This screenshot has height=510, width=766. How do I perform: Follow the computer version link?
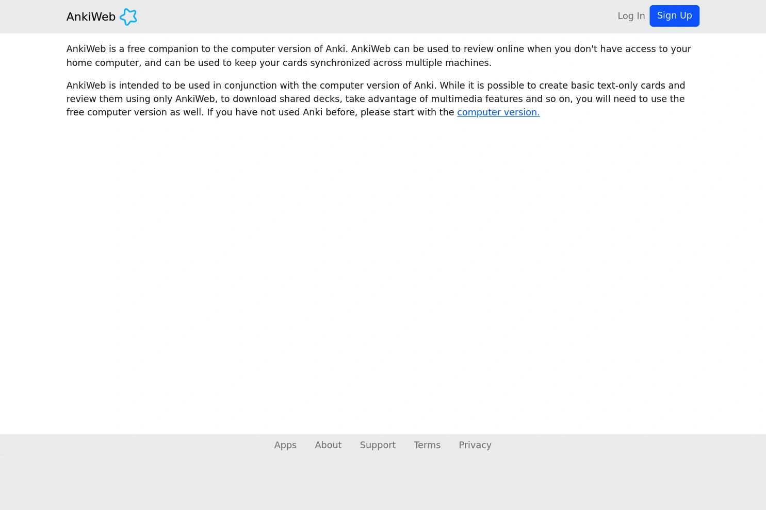(x=498, y=112)
